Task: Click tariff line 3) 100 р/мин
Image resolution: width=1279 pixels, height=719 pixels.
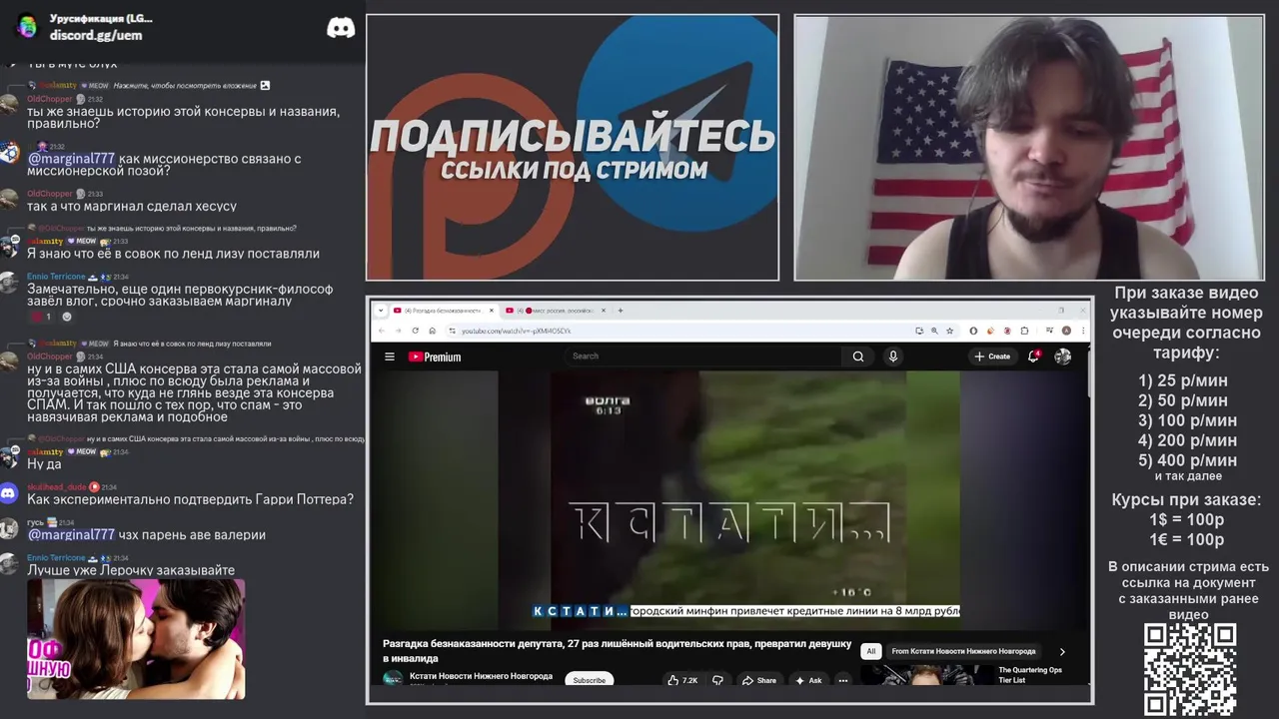Action: [1188, 420]
